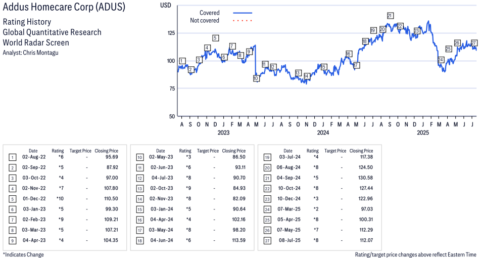The image size is (482, 258).
Task: Click the *10 rating for 01-Dec-22
Action: (x=60, y=199)
